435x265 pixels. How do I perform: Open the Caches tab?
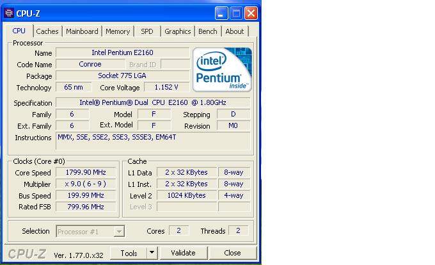pyautogui.click(x=47, y=31)
